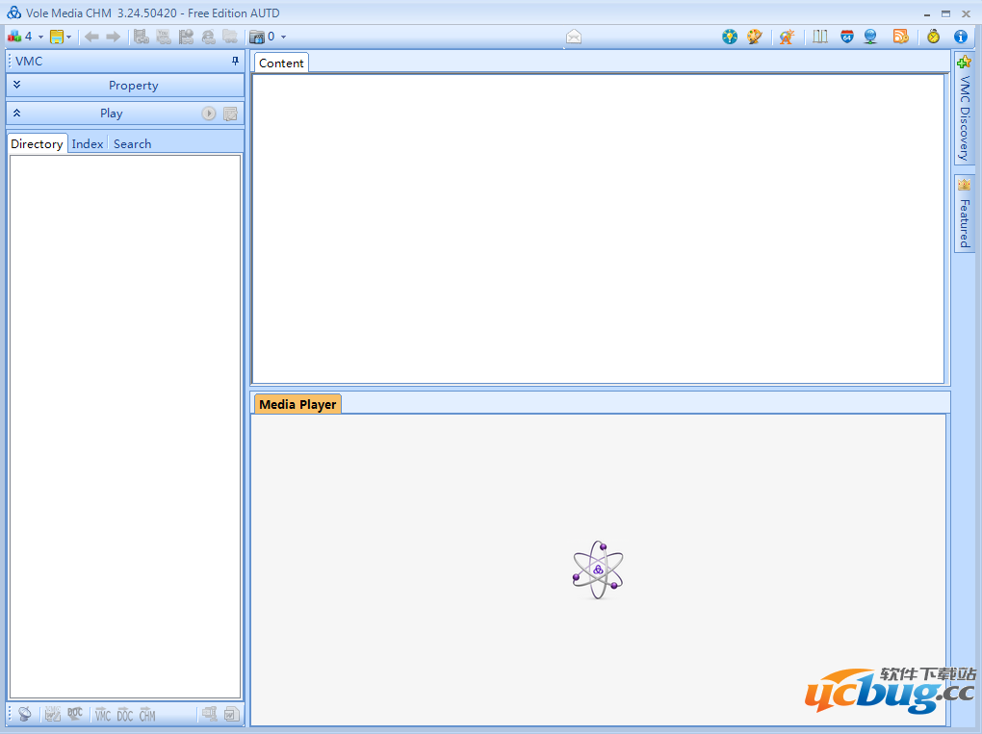982x734 pixels.
Task: Open the paint palette theme icon
Action: point(755,37)
